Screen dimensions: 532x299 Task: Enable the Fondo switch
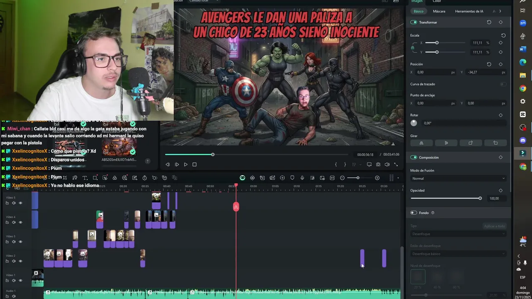point(414,213)
